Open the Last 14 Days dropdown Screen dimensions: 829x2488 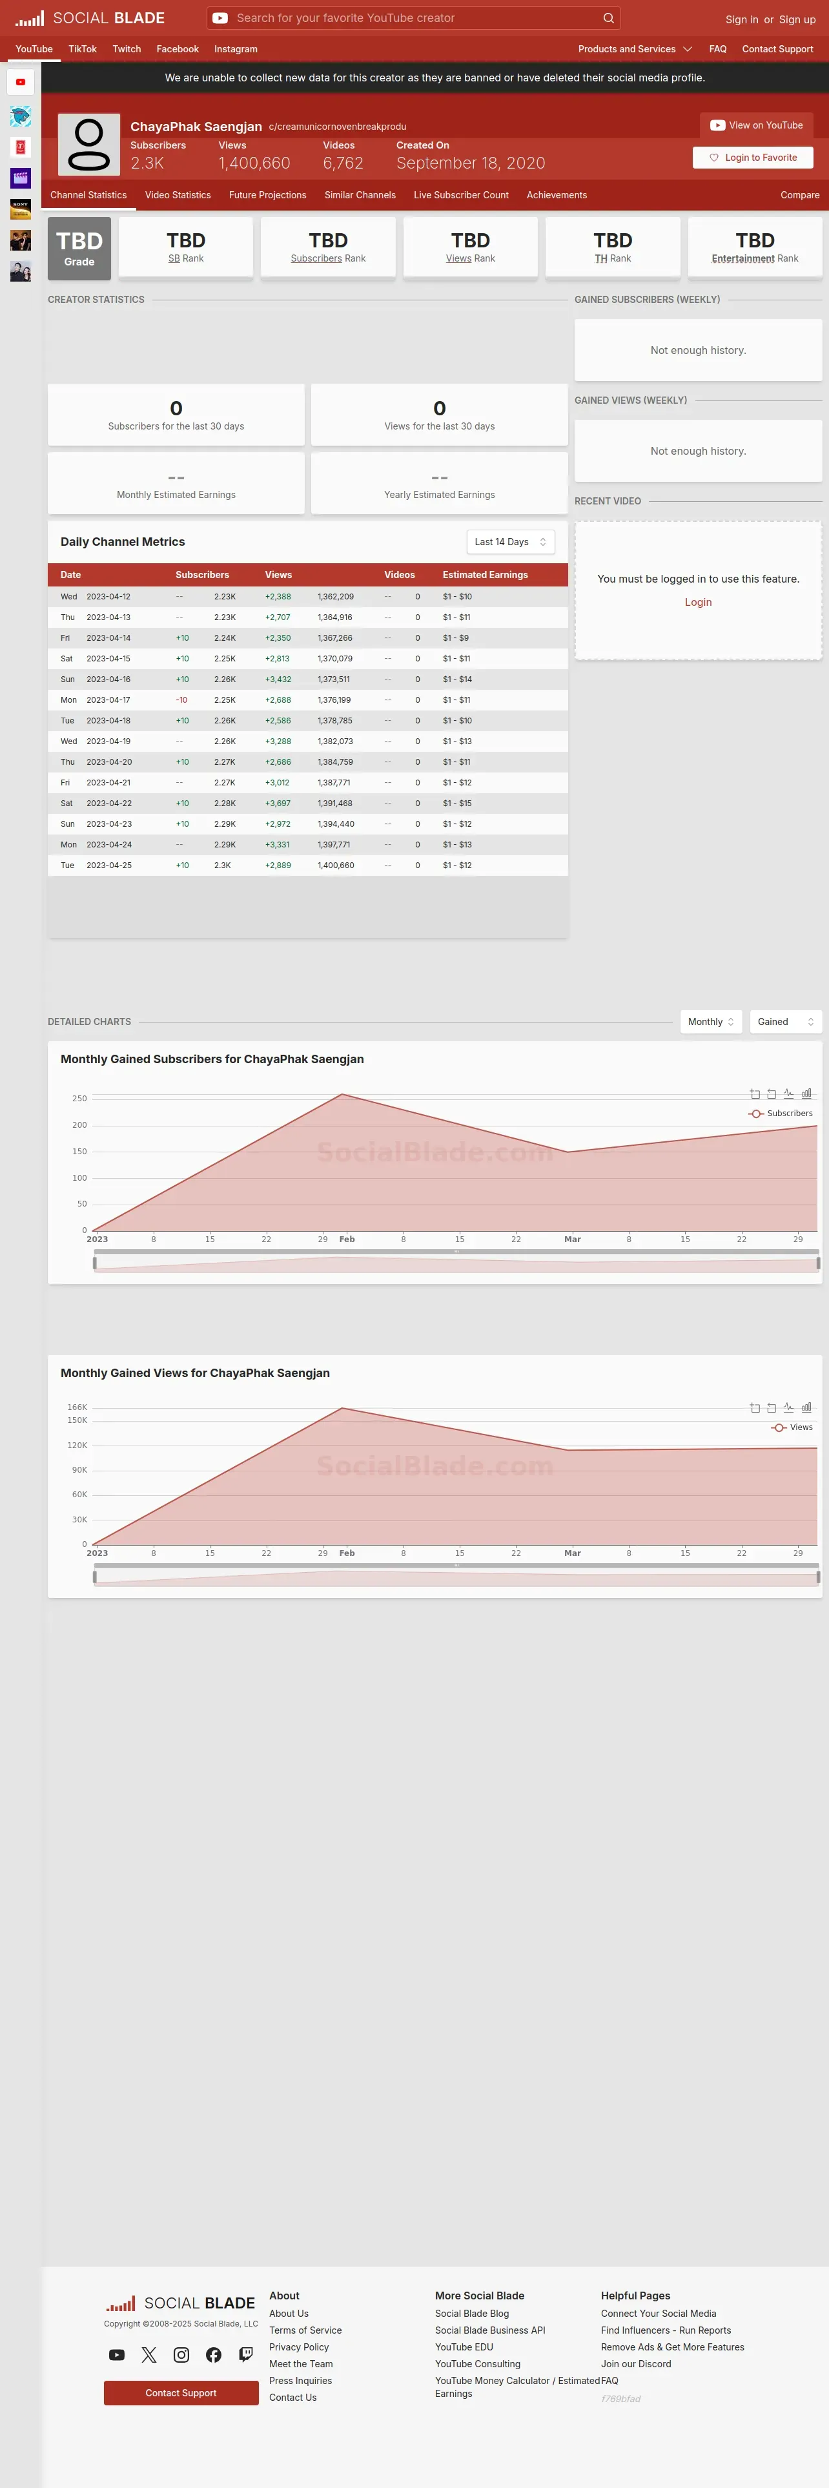511,542
